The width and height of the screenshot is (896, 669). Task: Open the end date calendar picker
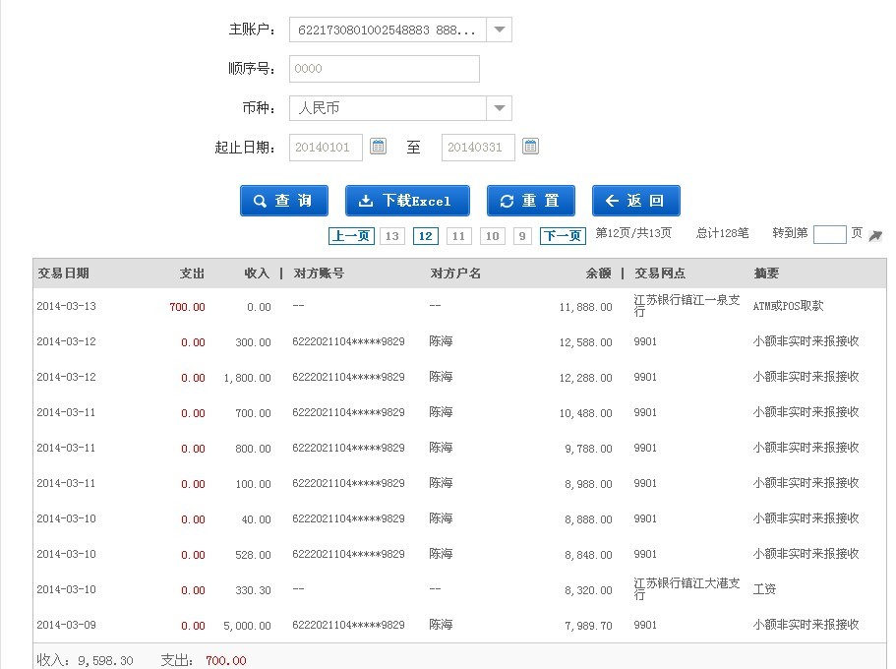530,147
